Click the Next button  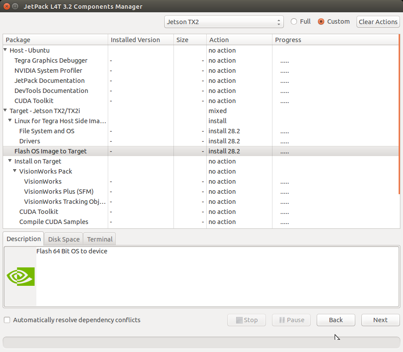click(380, 320)
